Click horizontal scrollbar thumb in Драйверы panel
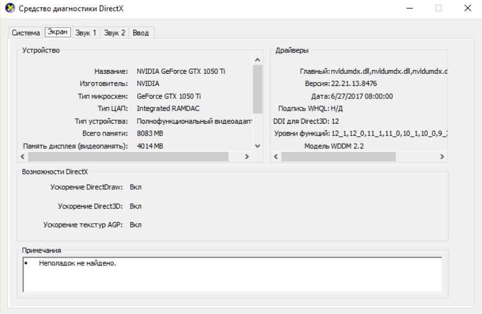482x314 pixels. tap(338, 156)
